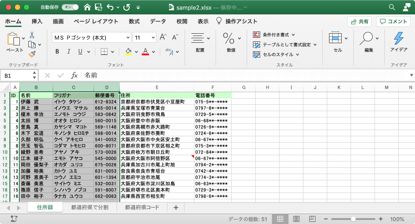This screenshot has width=415, height=224.
Task: Decrease font size with smaller A
Action: 175,37
